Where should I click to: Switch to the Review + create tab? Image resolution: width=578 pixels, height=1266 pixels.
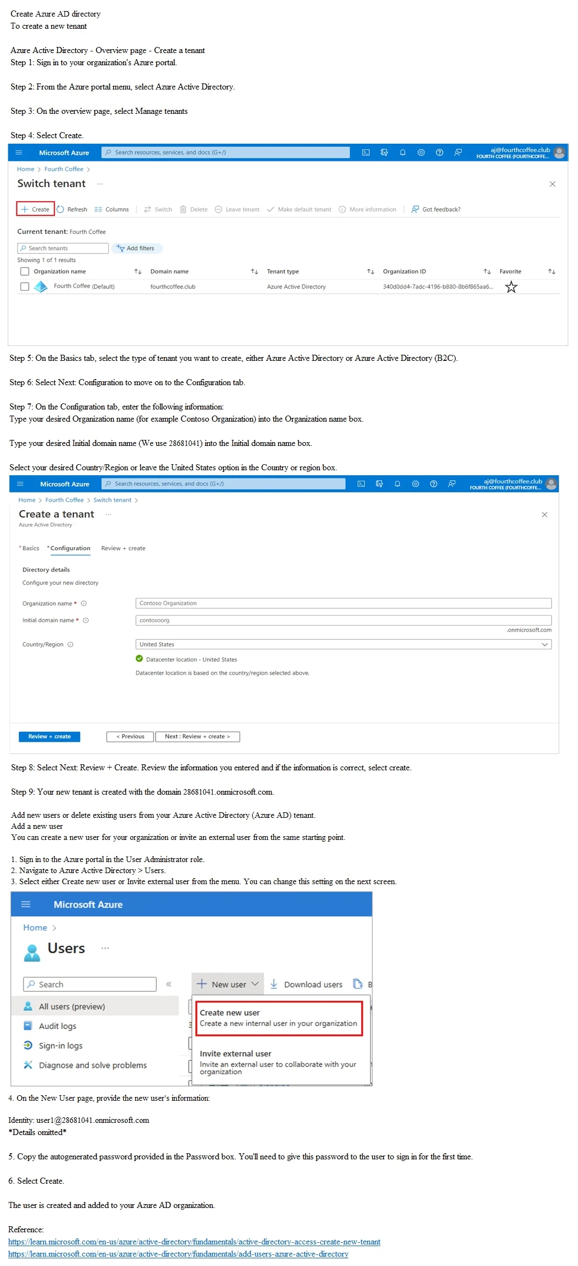[x=123, y=548]
